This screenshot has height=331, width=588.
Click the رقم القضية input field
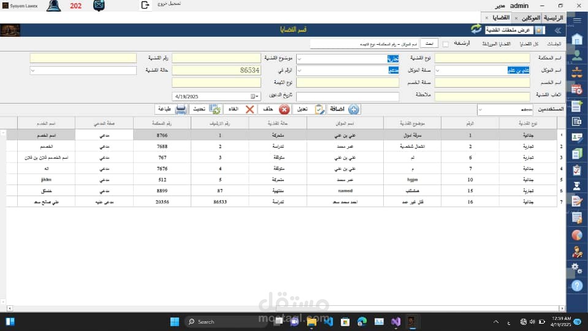[x=83, y=58]
